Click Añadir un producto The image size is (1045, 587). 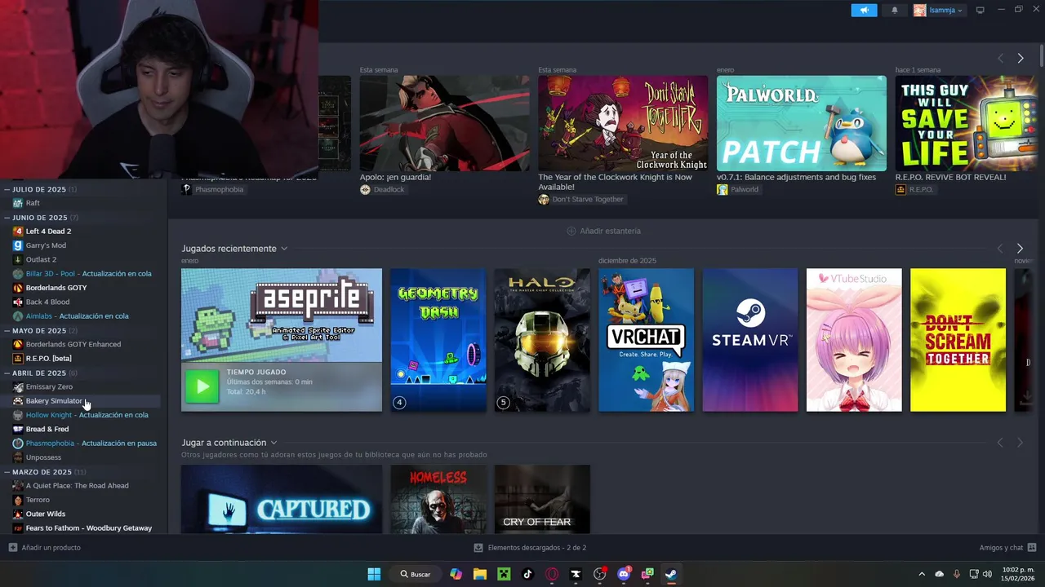(45, 548)
